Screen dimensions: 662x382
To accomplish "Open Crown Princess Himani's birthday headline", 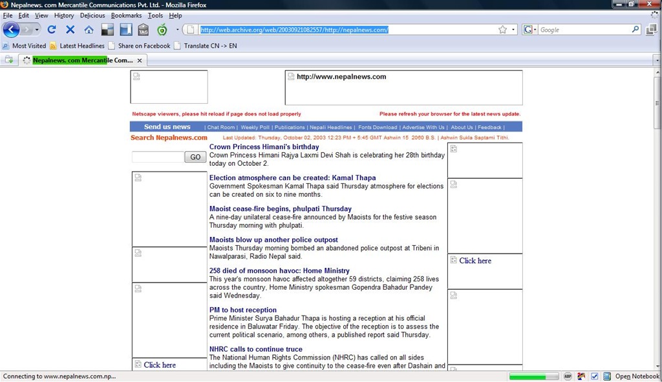I will click(x=264, y=146).
